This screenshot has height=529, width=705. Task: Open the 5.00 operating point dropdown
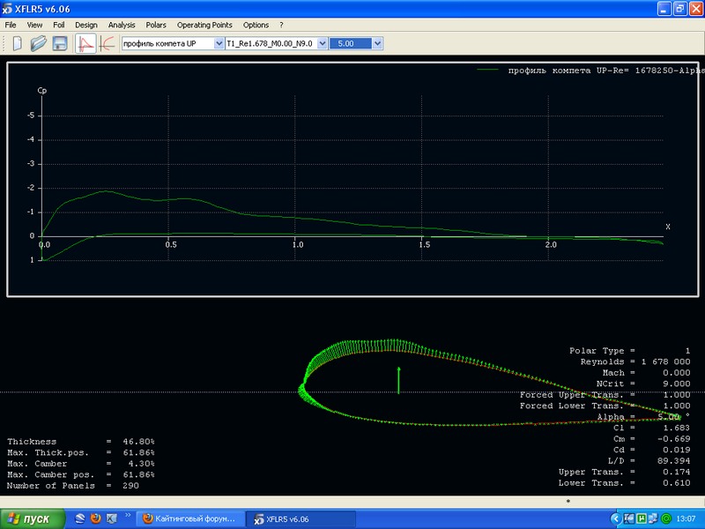(x=356, y=43)
